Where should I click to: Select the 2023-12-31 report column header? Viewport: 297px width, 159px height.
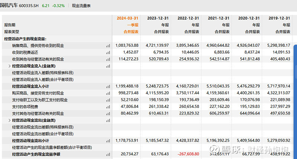(158, 18)
